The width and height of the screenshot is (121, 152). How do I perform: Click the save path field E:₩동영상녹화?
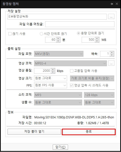(x=57, y=17)
